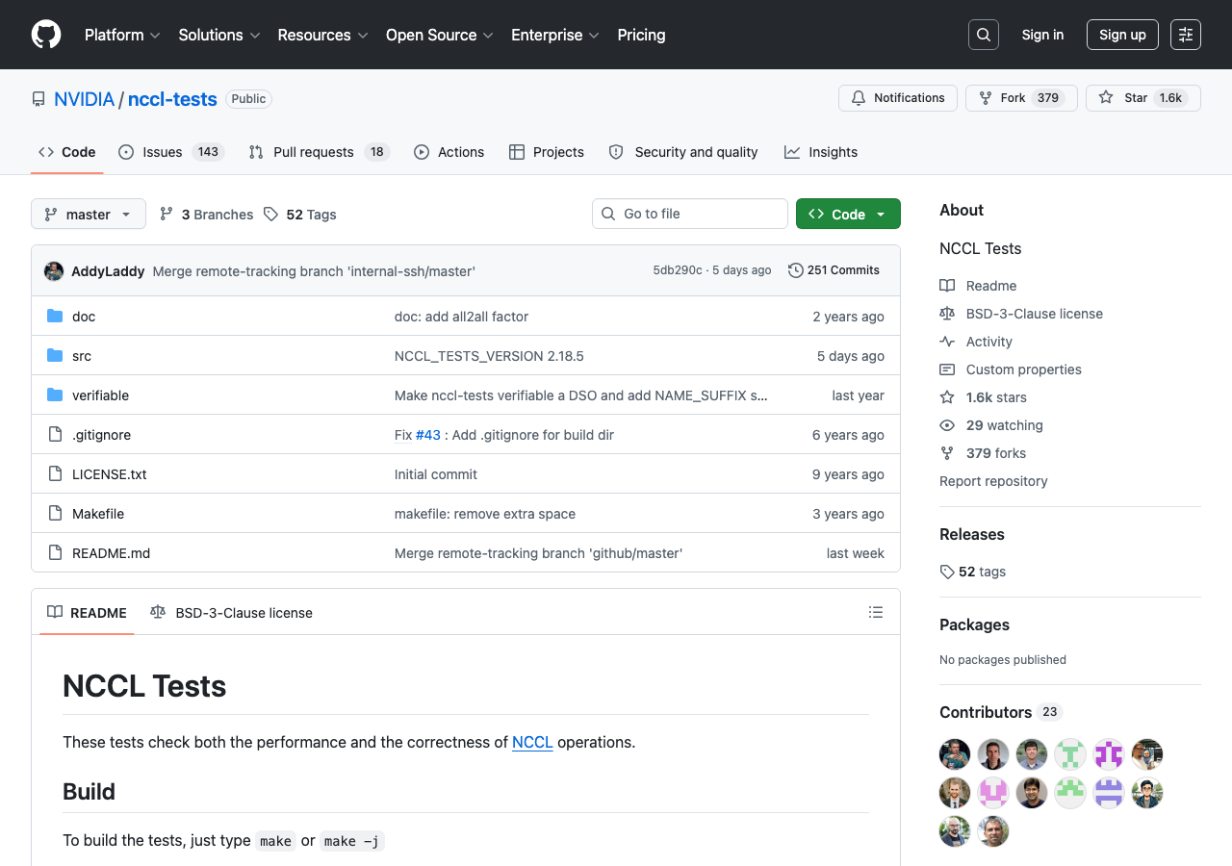Open the doc folder
Screen dimensions: 1232x866
click(x=84, y=317)
